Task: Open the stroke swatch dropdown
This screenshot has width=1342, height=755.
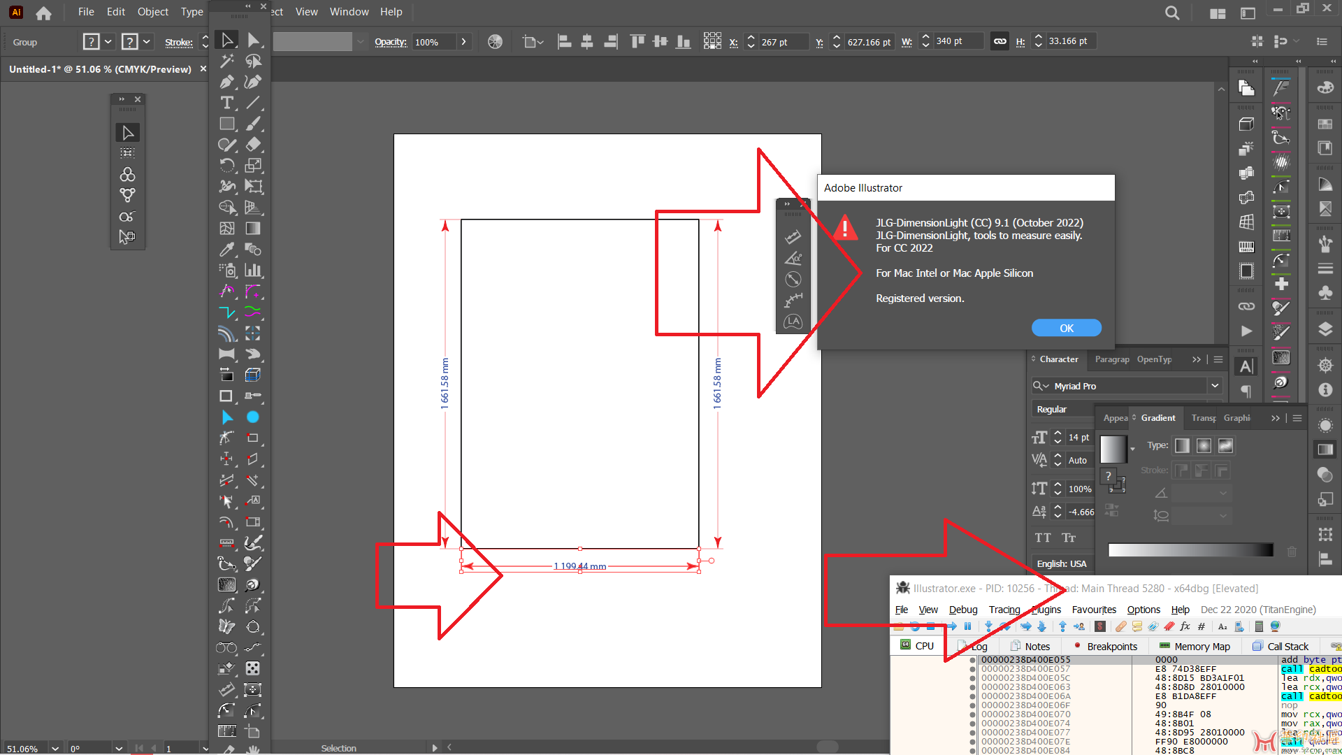Action: click(147, 42)
